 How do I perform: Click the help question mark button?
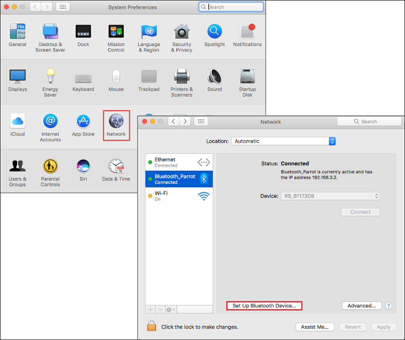click(x=388, y=306)
